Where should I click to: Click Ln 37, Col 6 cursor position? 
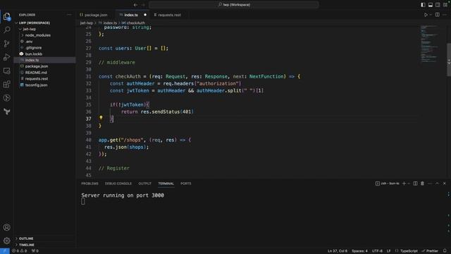pyautogui.click(x=338, y=251)
